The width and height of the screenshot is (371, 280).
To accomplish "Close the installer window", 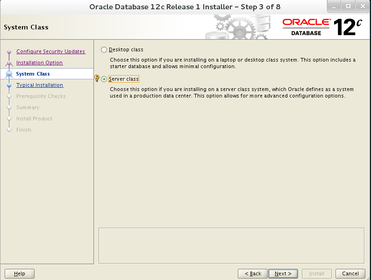I will (363, 7).
